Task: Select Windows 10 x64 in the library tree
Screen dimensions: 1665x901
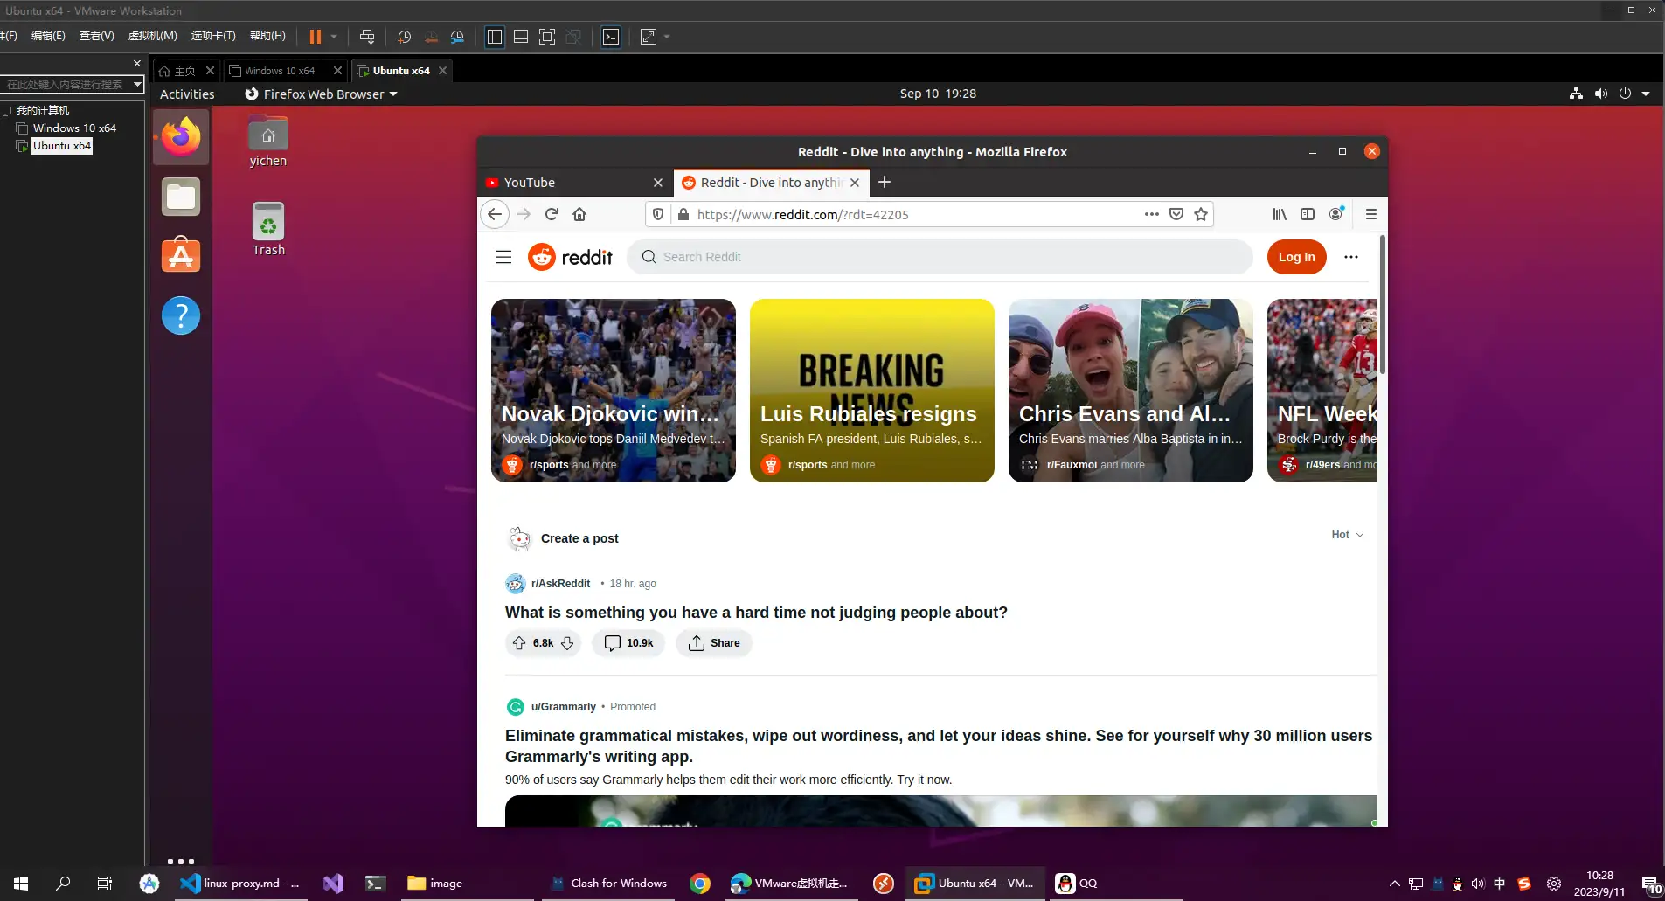Action: click(74, 128)
